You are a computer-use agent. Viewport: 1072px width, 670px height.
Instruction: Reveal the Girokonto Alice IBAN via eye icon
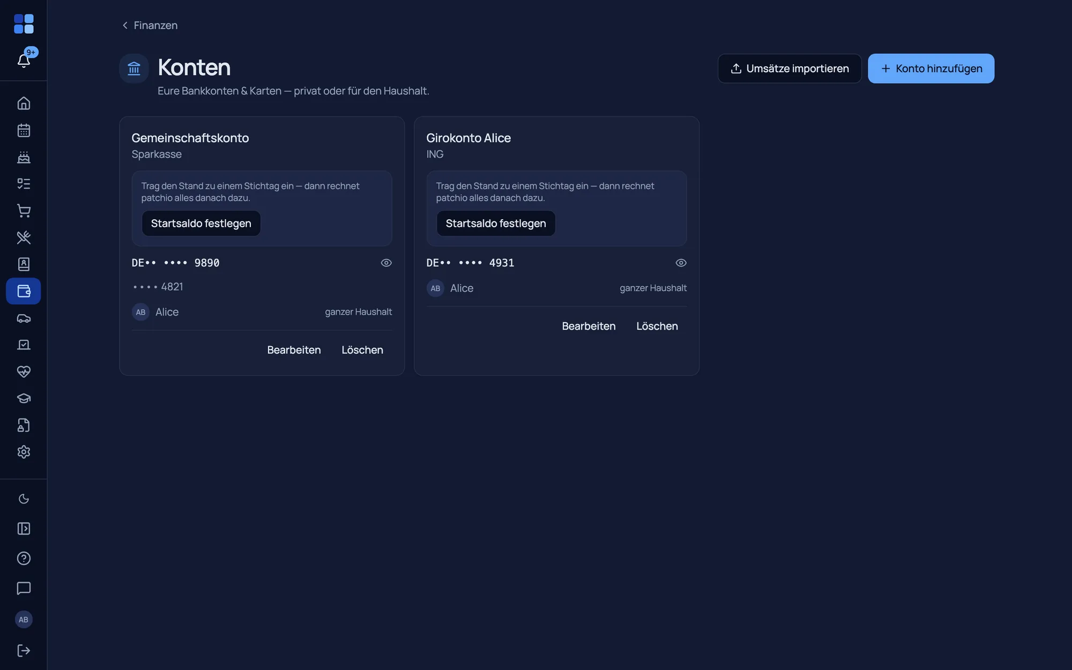click(x=681, y=263)
